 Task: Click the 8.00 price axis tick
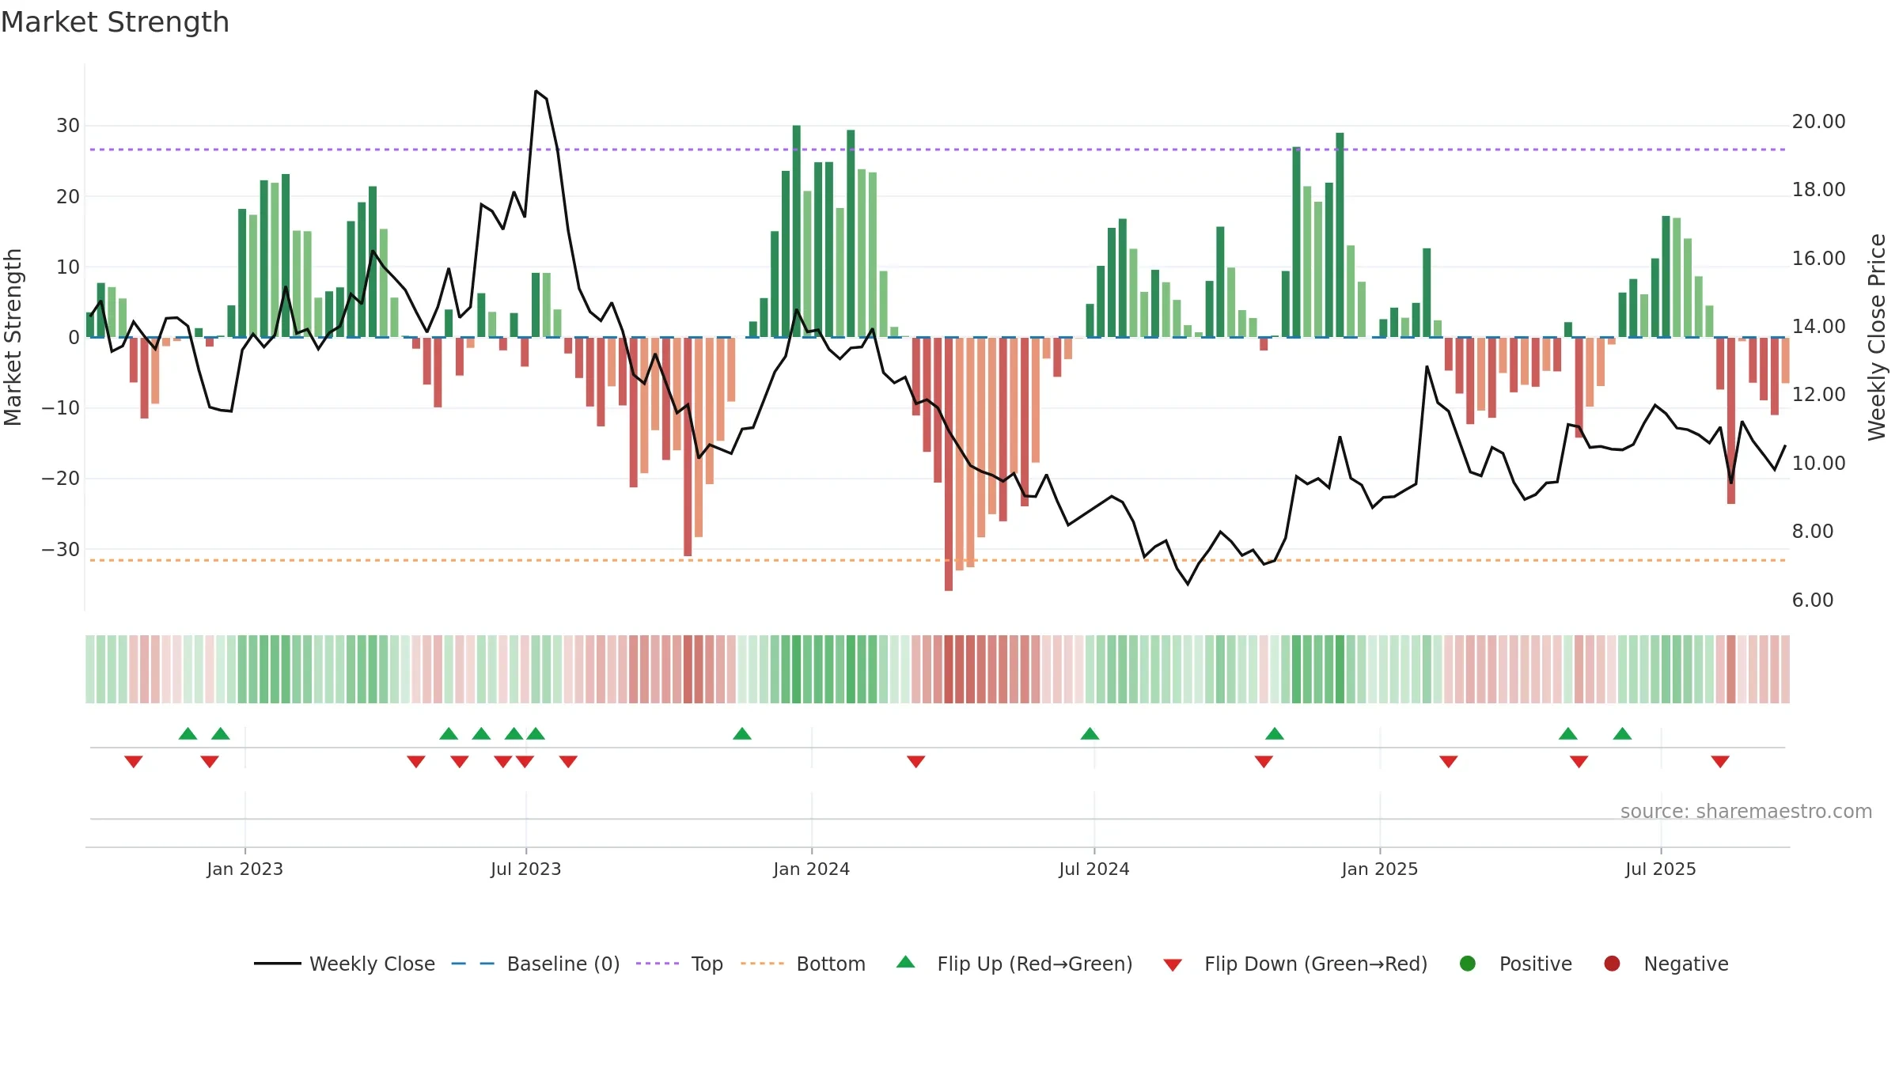(1812, 532)
